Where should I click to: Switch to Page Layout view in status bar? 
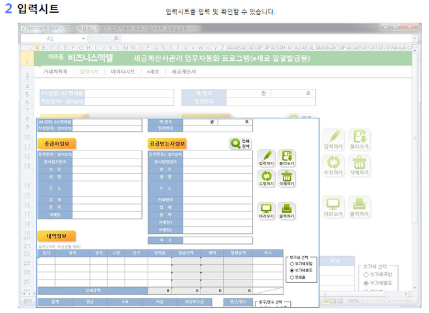tap(333, 301)
